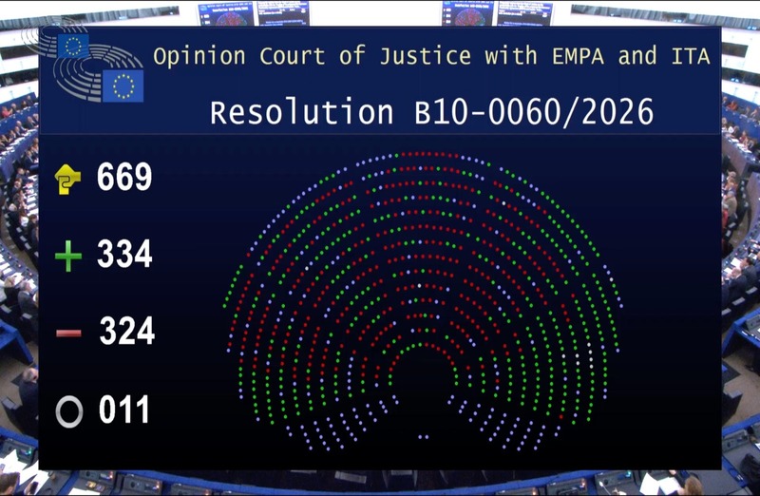Click the red minus against icon

click(67, 334)
